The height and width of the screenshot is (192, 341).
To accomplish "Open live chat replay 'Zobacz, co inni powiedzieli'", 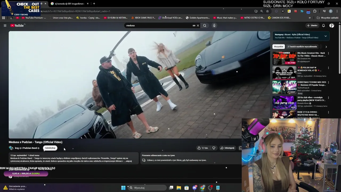I will point(177,160).
